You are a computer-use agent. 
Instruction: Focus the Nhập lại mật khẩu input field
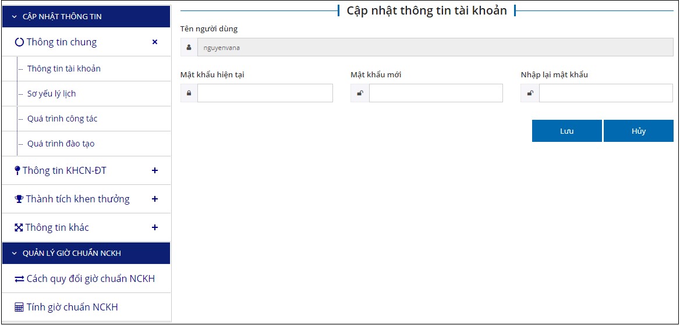click(x=606, y=93)
